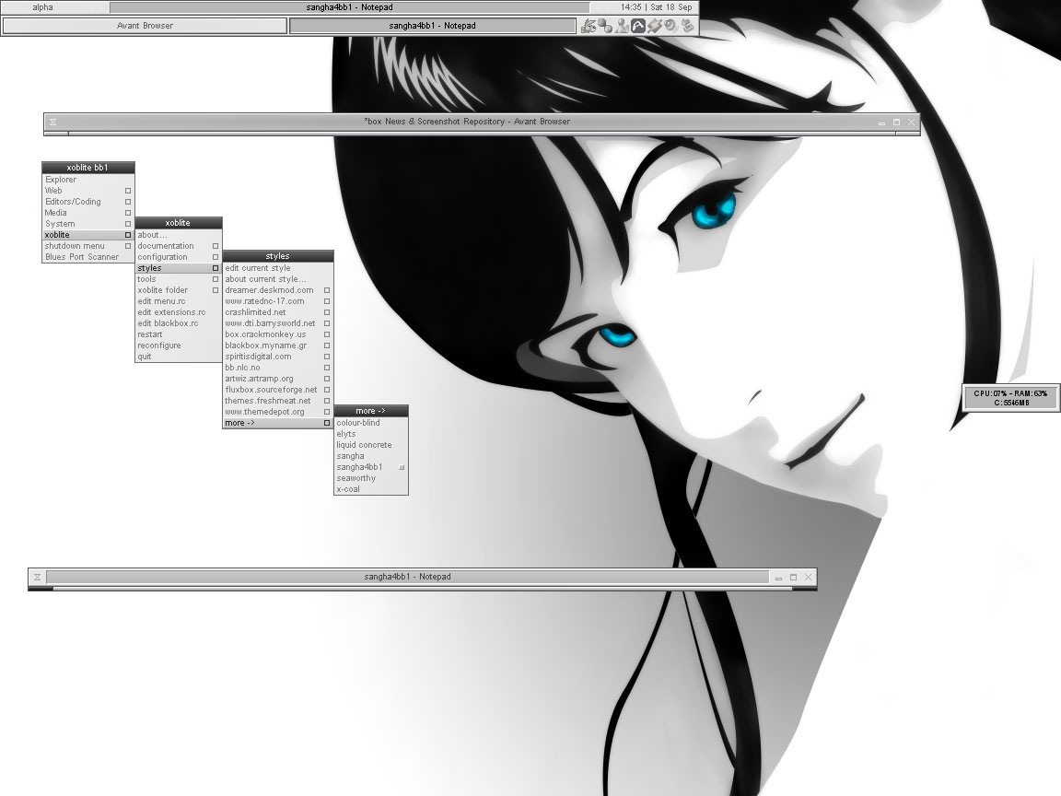
Task: Choose 'about current style…' in the styles menu
Action: pyautogui.click(x=278, y=279)
